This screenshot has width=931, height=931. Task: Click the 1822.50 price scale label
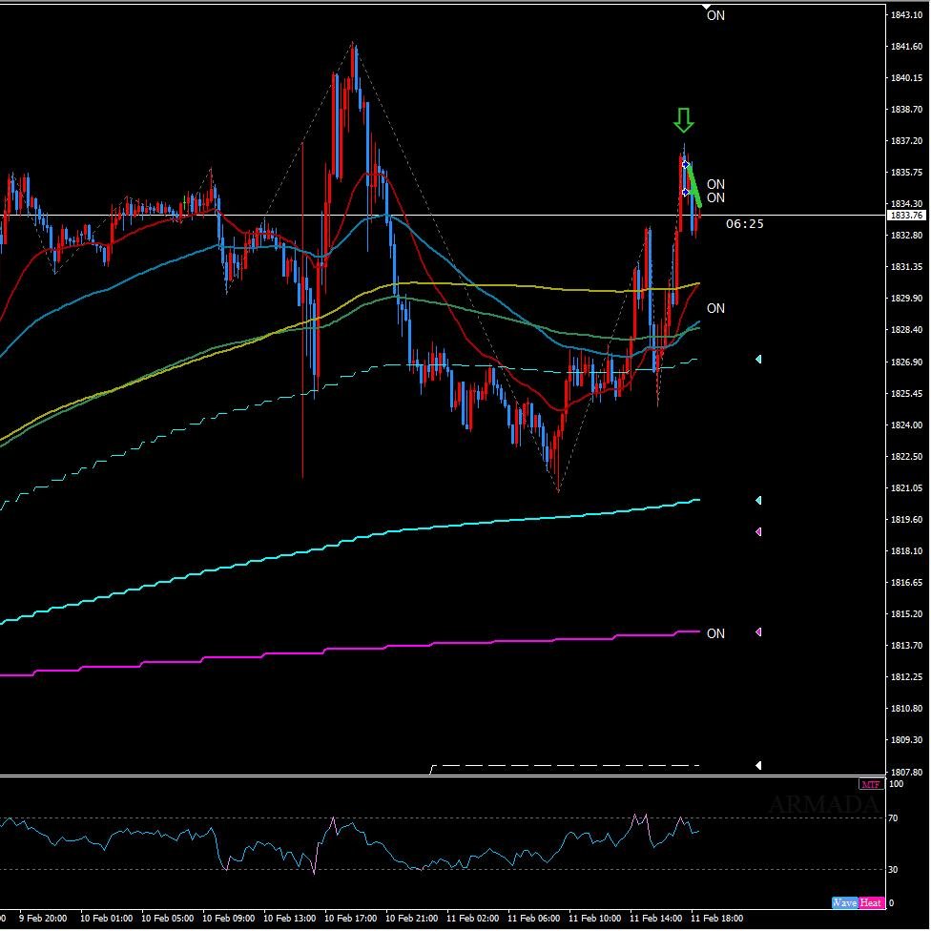pyautogui.click(x=906, y=456)
